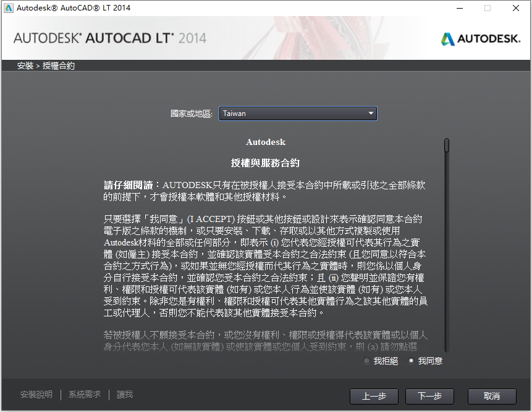532x412 pixels.
Task: Click the 授權與服務合約 agreement heading
Action: 265,163
